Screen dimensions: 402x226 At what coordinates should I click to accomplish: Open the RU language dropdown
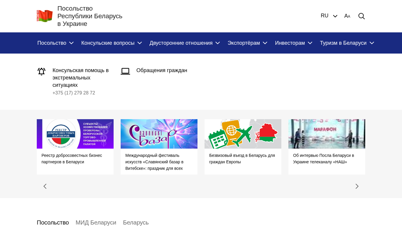pos(329,16)
